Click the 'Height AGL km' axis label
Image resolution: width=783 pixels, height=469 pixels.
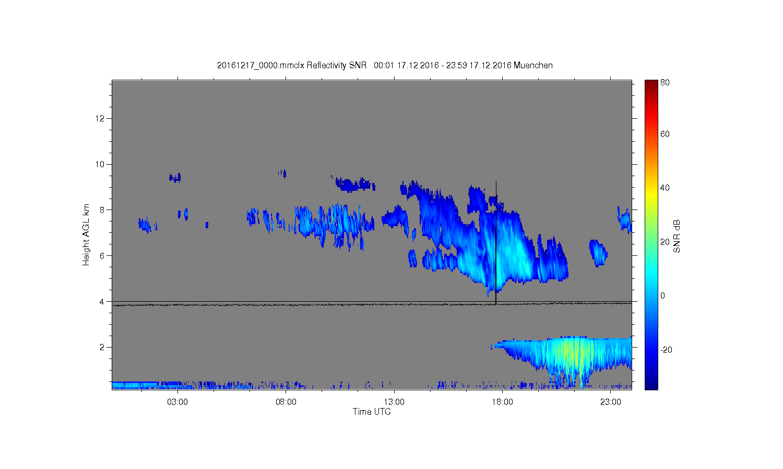[86, 234]
